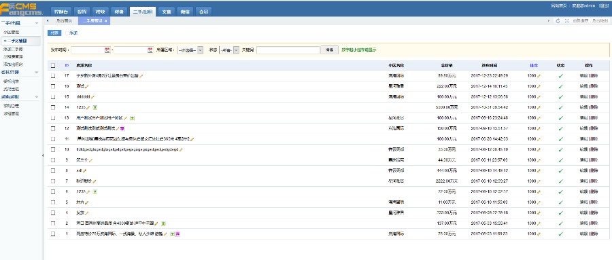Open the '二手/出租' top navigation tab

click(x=143, y=12)
